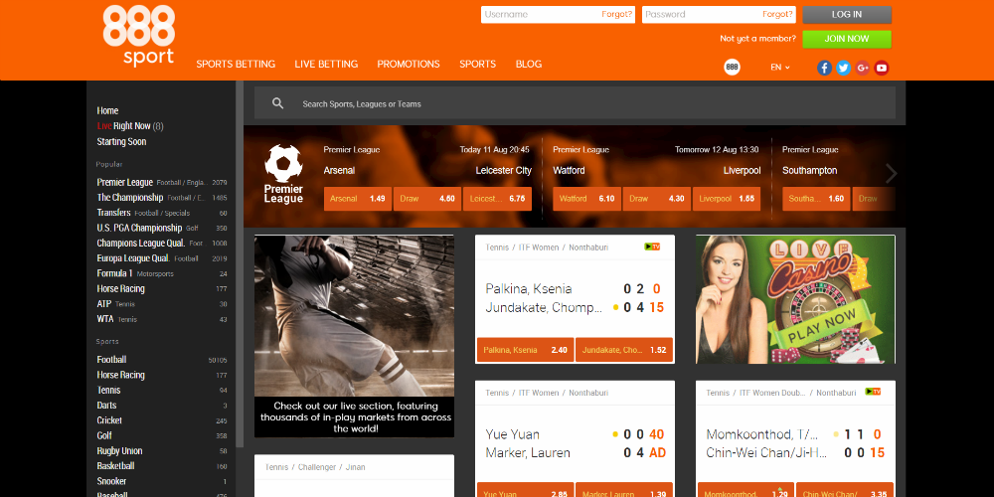Image resolution: width=994 pixels, height=497 pixels.
Task: Open the Sports menu item
Action: 478,64
